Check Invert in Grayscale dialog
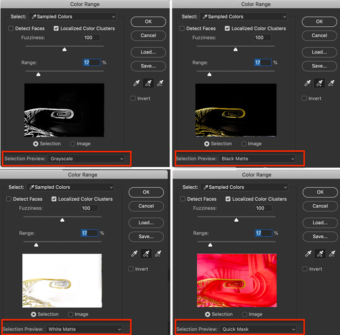 (x=133, y=98)
